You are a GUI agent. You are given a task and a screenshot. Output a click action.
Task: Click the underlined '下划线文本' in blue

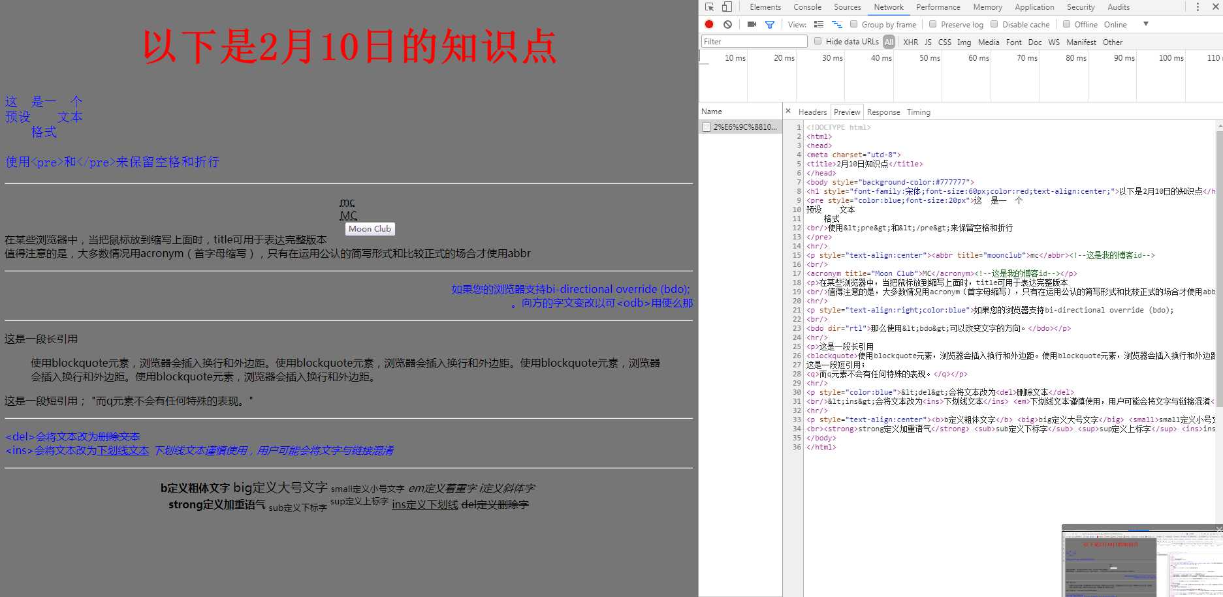click(x=123, y=450)
